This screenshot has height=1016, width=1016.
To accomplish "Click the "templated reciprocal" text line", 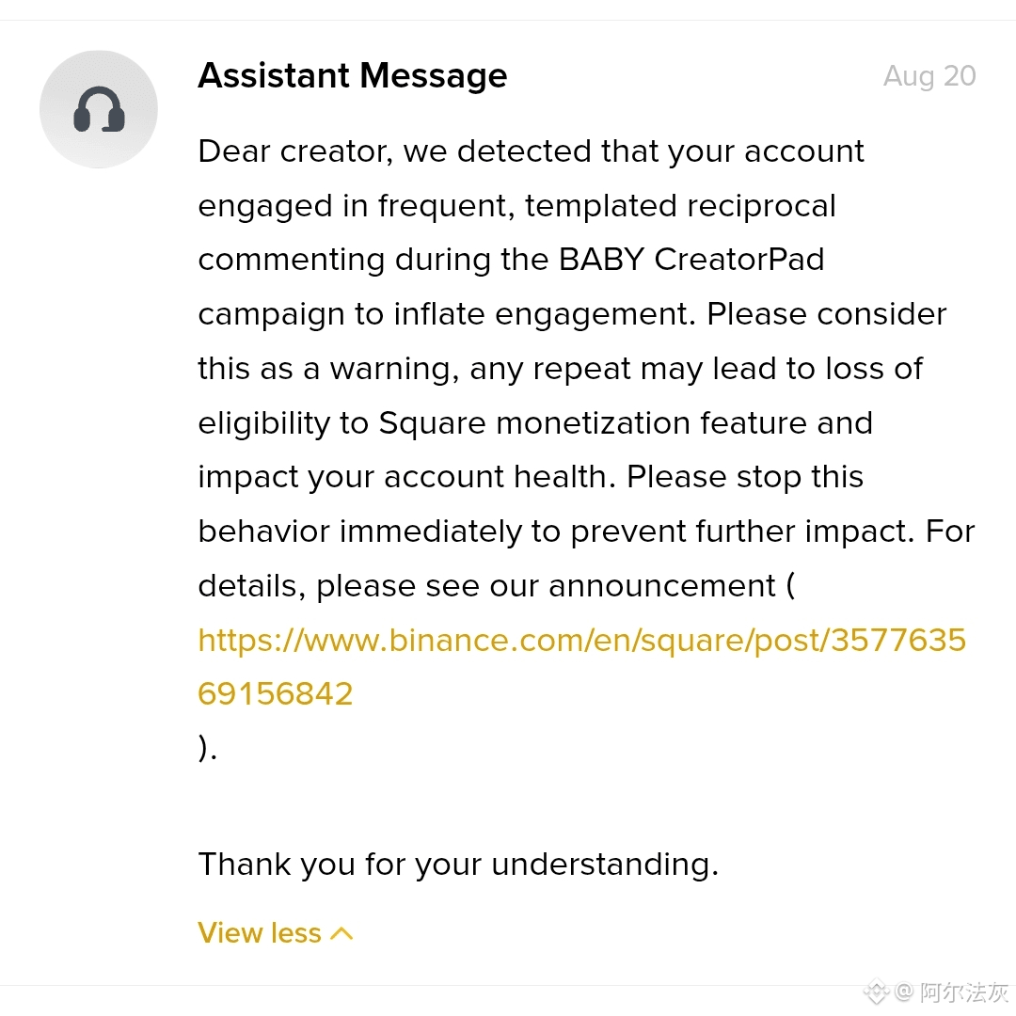I will (x=517, y=206).
